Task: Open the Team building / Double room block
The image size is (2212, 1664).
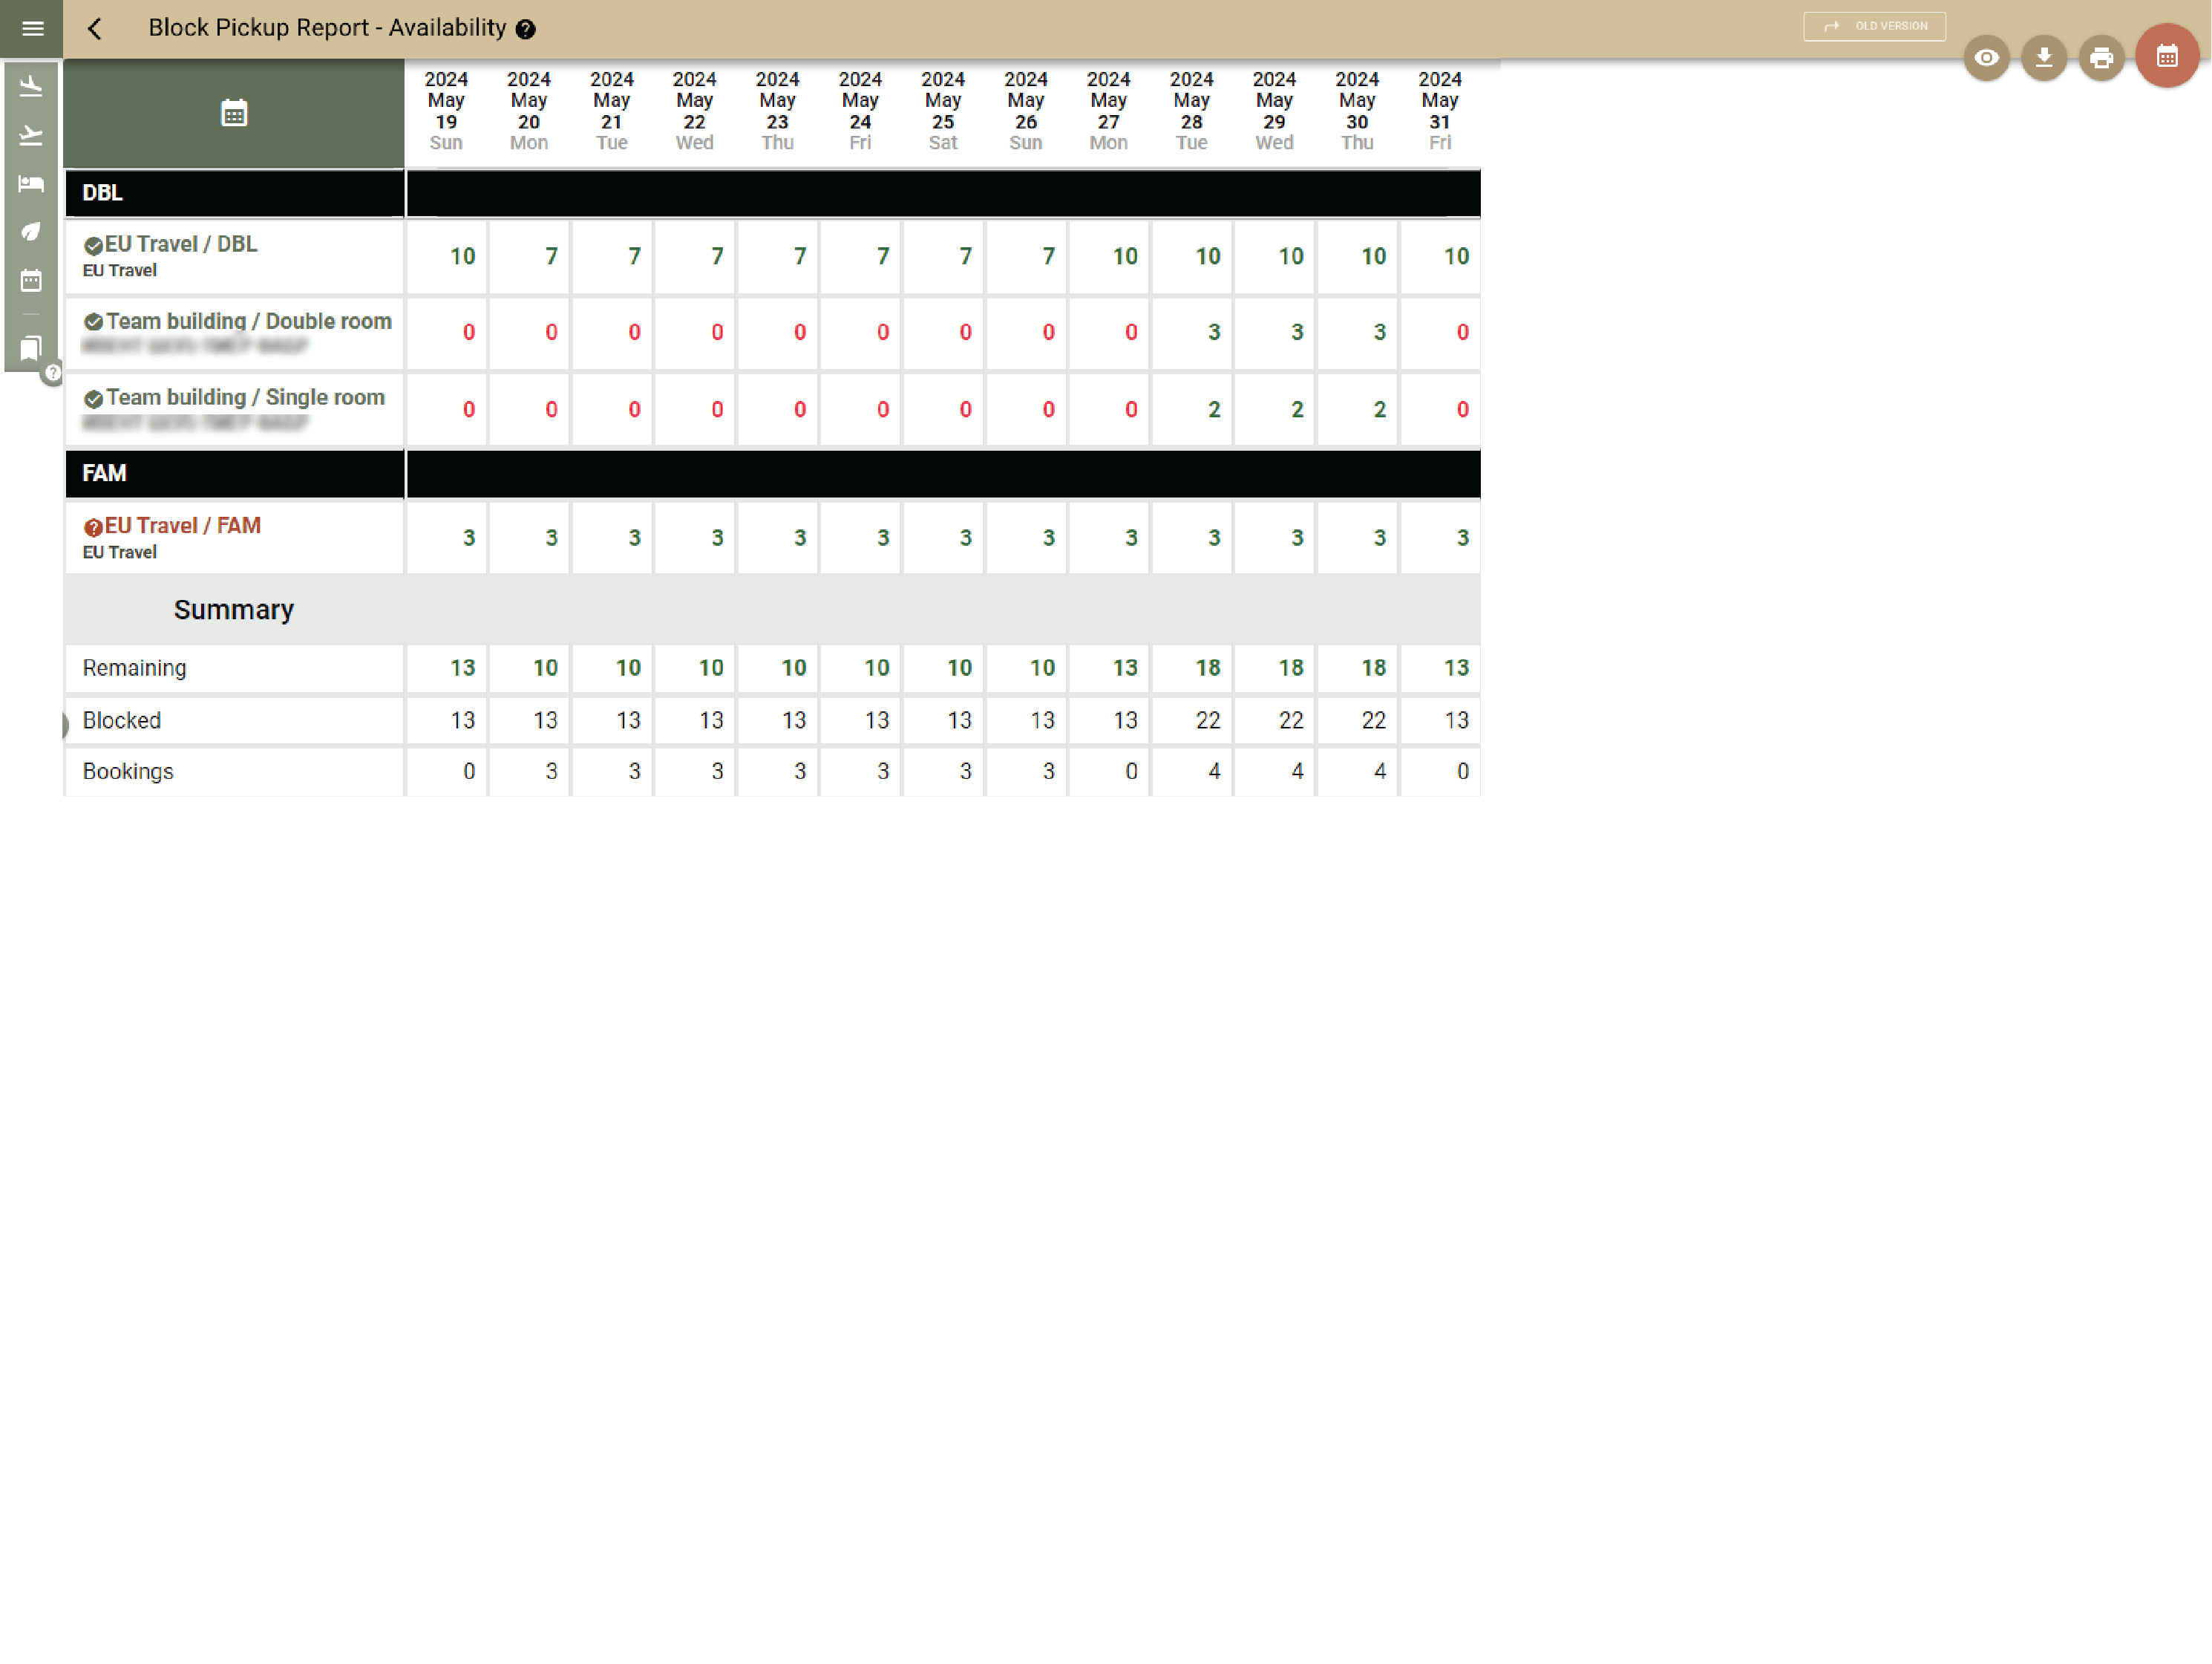Action: click(248, 322)
